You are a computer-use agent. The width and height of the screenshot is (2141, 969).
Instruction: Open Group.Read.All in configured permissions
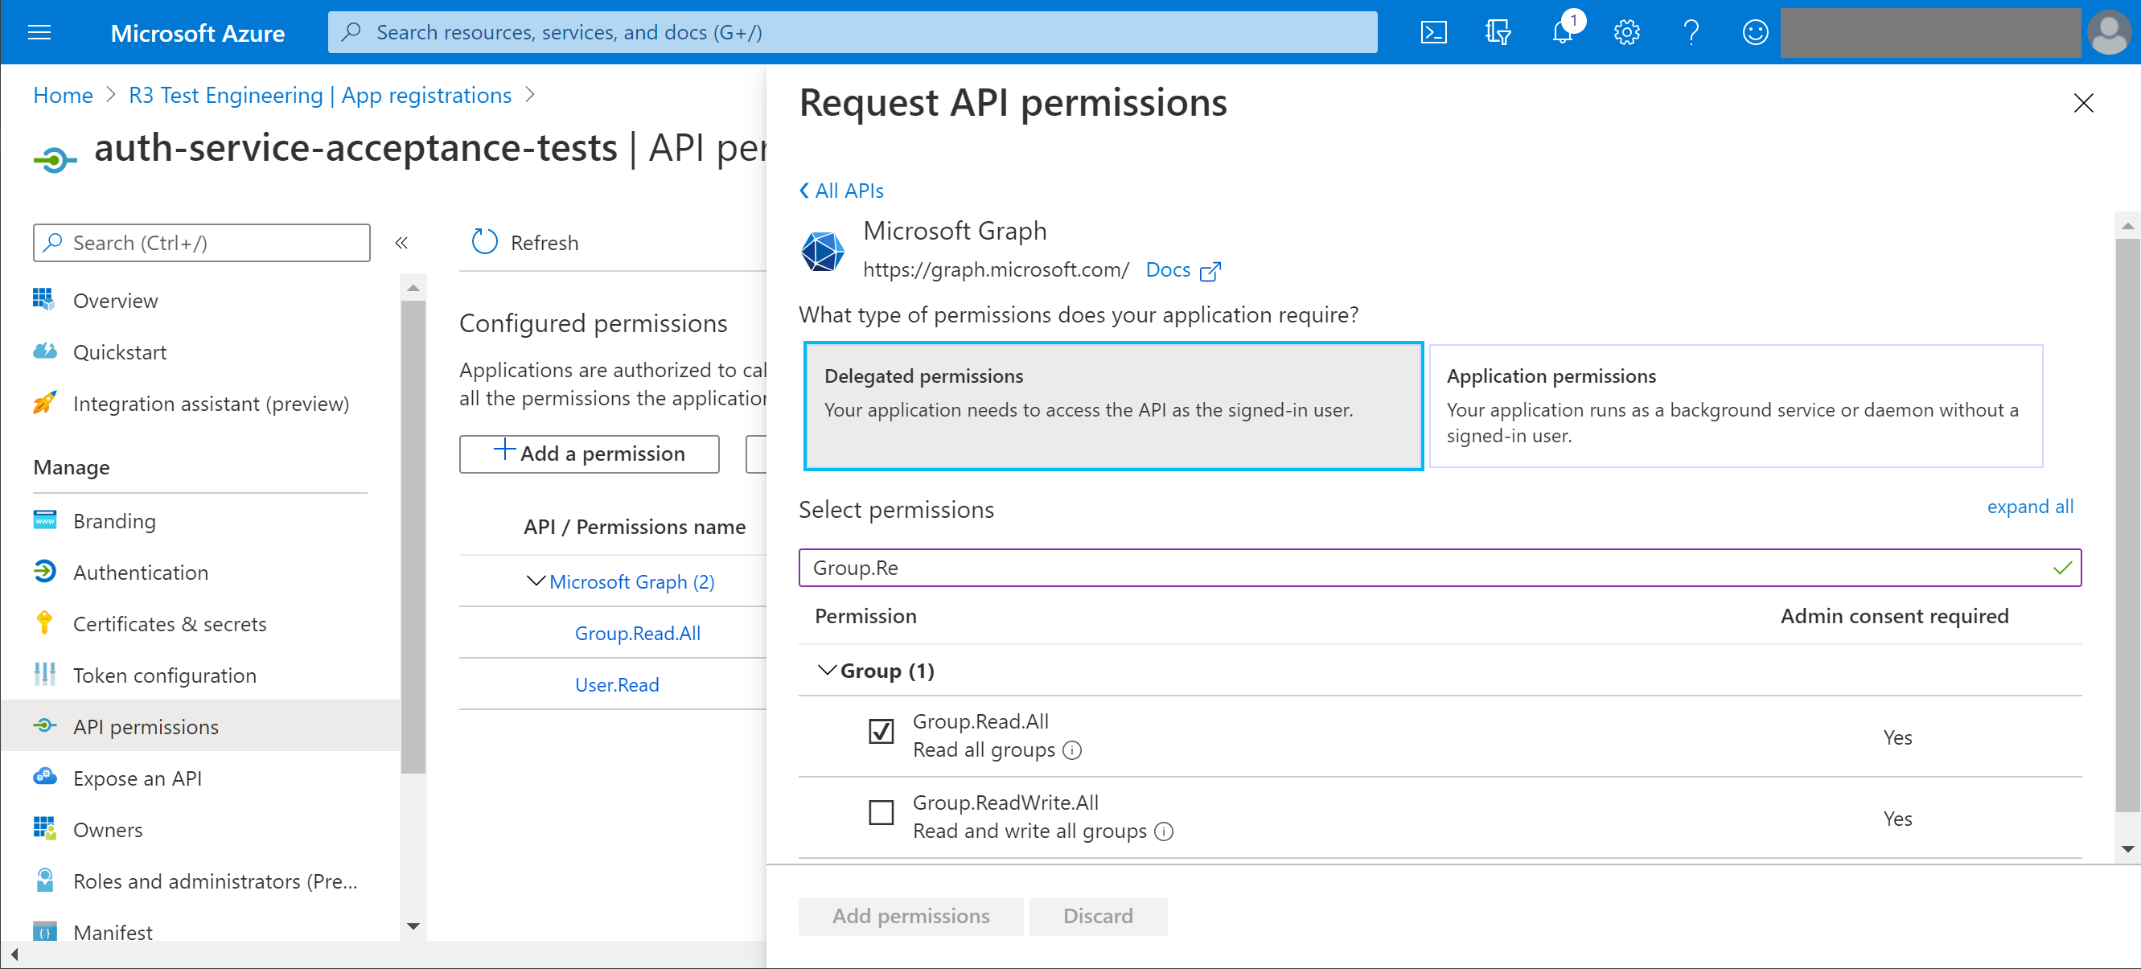638,633
